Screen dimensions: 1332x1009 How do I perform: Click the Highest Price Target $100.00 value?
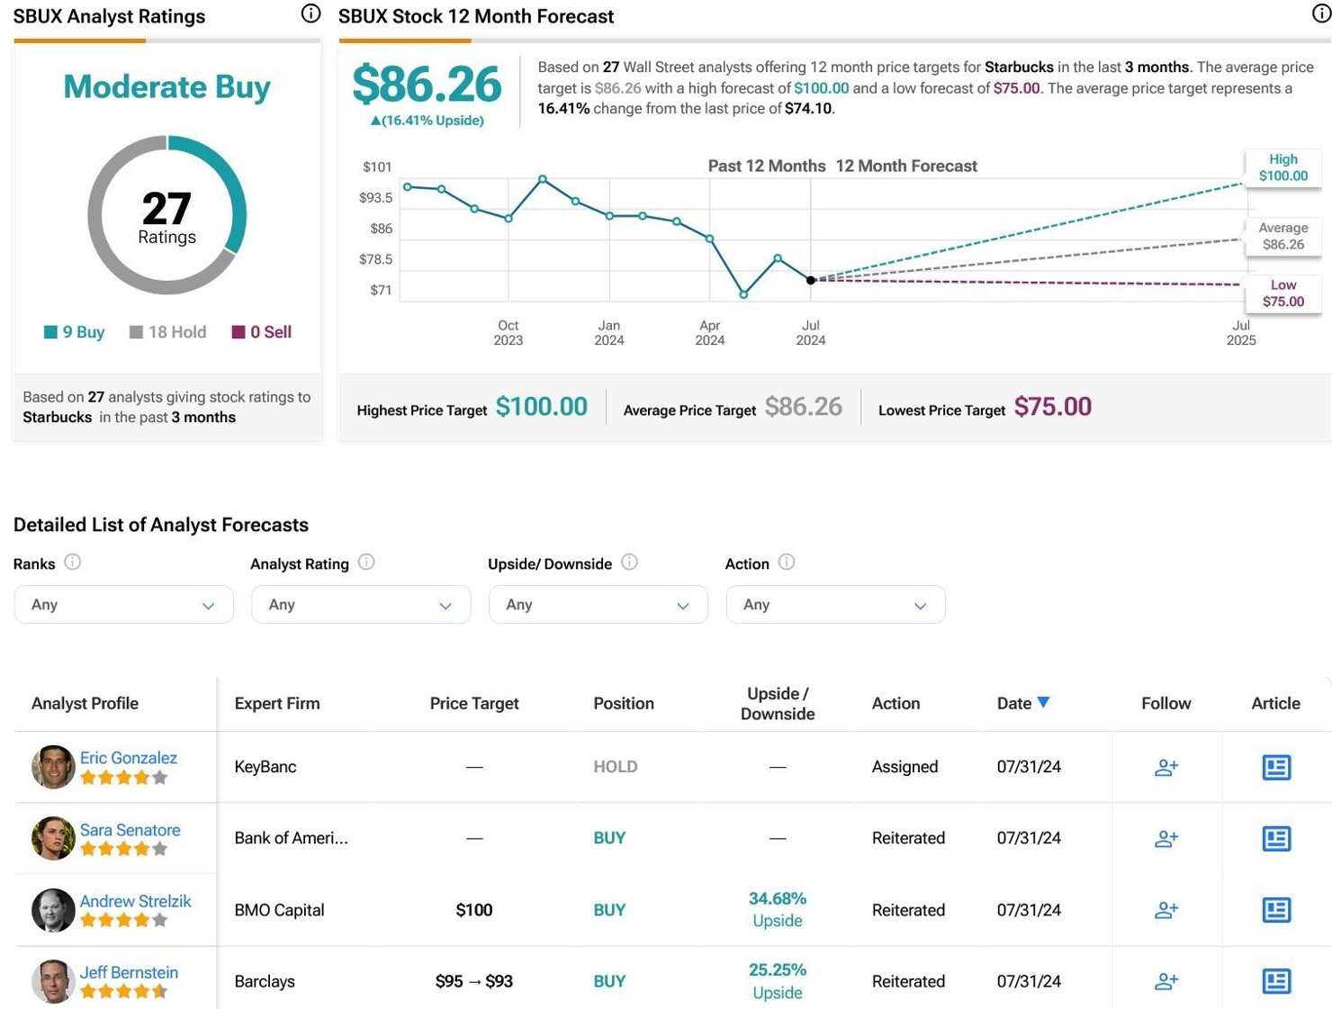click(542, 407)
